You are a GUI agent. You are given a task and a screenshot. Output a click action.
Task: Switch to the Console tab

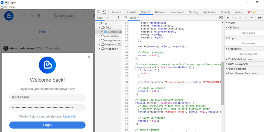132,12
